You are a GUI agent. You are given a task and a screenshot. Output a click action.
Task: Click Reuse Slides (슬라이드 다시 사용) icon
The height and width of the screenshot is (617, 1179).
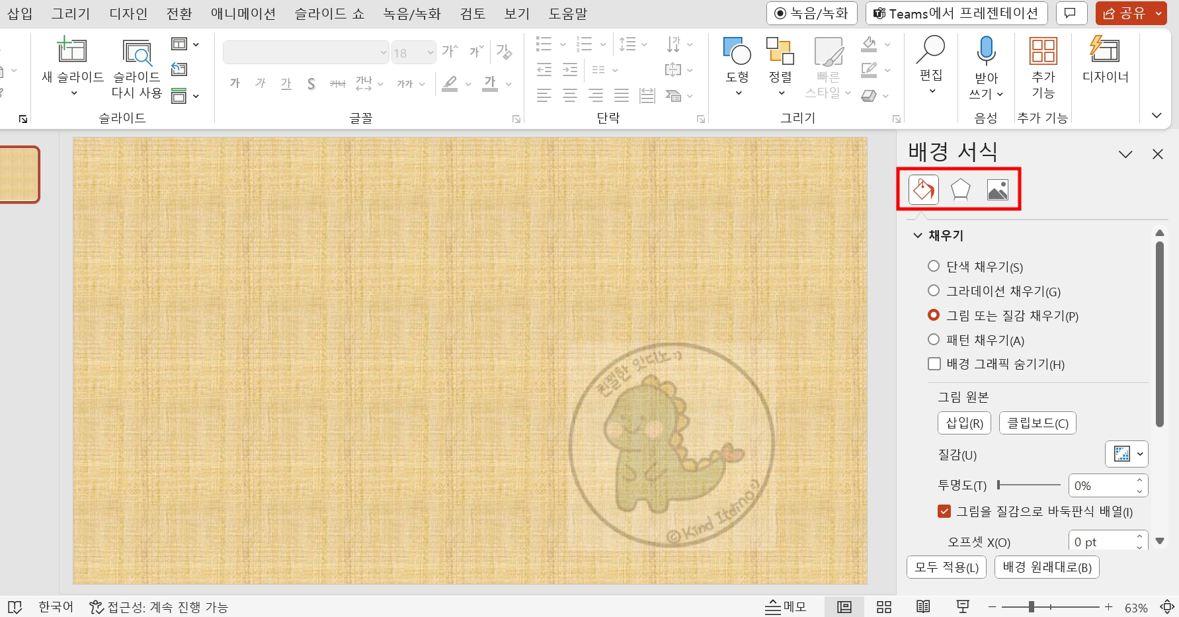tap(137, 52)
